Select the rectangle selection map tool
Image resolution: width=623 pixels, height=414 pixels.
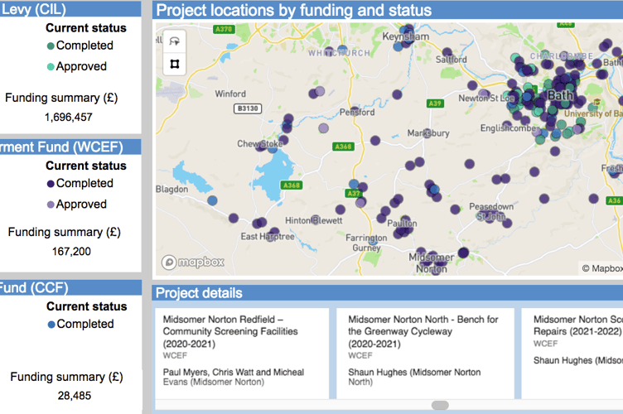pyautogui.click(x=175, y=64)
